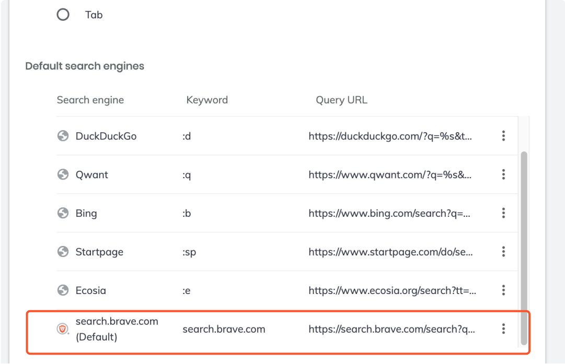
Task: Click the Brave lion favicon icon
Action: click(63, 328)
